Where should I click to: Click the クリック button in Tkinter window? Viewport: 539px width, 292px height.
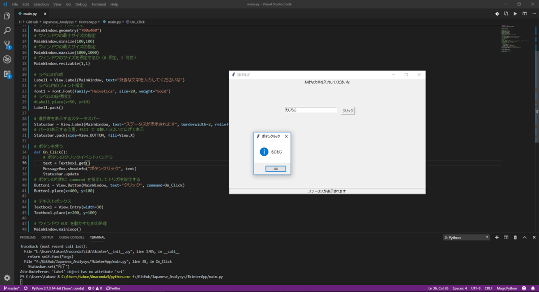[348, 110]
